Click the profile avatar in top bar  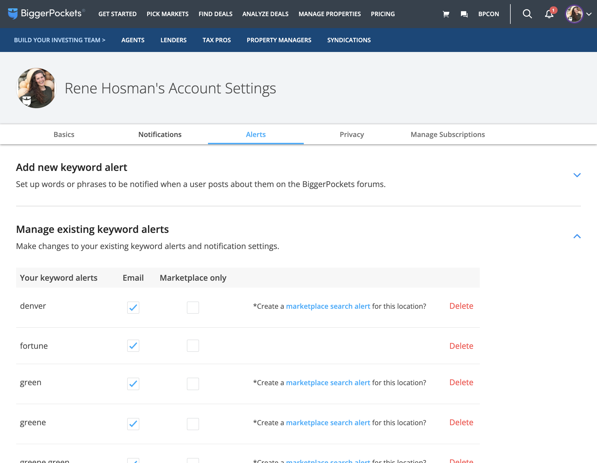click(574, 14)
